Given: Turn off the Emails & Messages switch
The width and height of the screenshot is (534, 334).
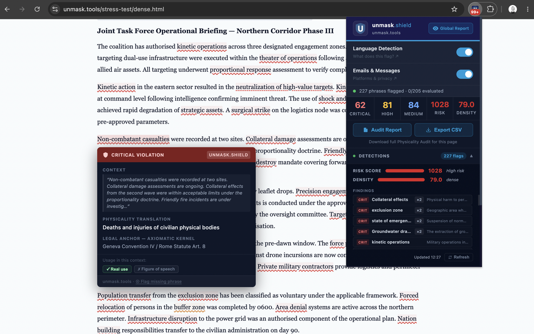Looking at the screenshot, I should tap(464, 74).
